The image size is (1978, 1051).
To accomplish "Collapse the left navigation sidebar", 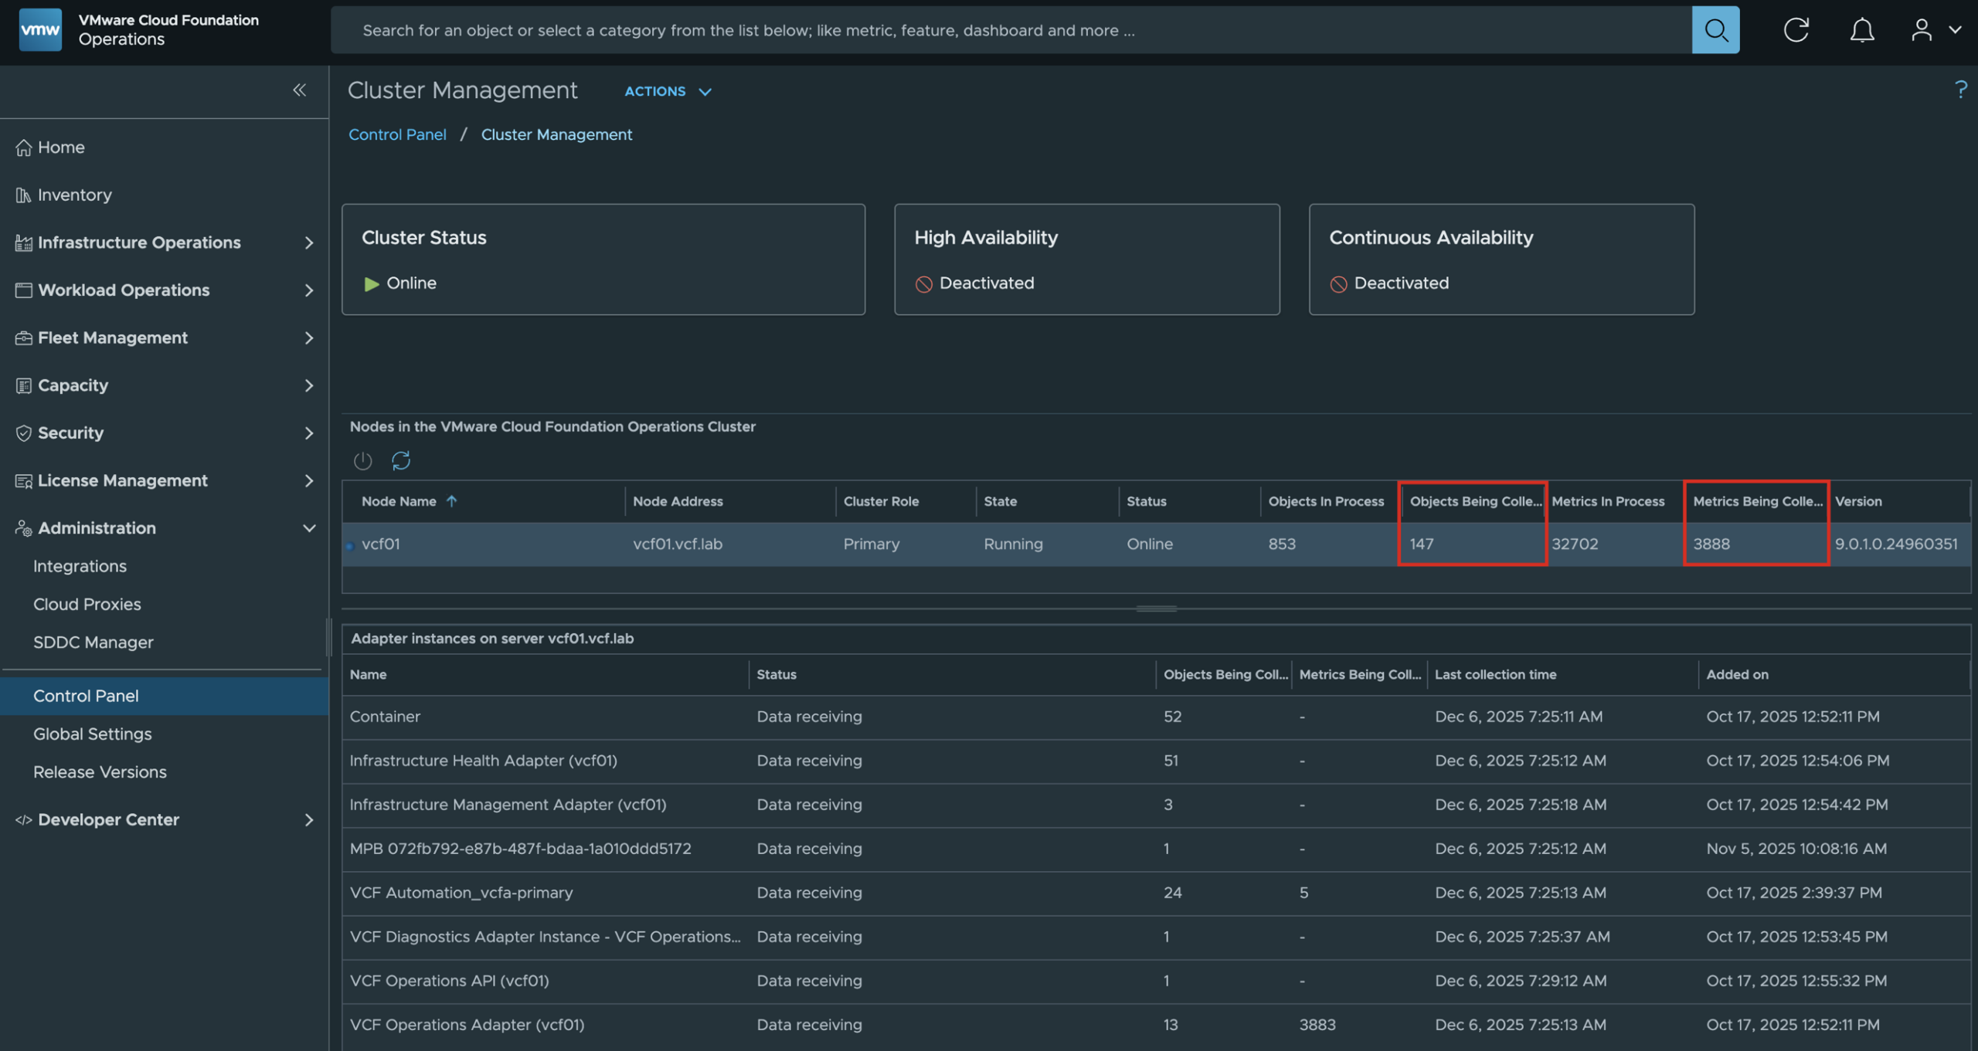I will click(x=300, y=90).
